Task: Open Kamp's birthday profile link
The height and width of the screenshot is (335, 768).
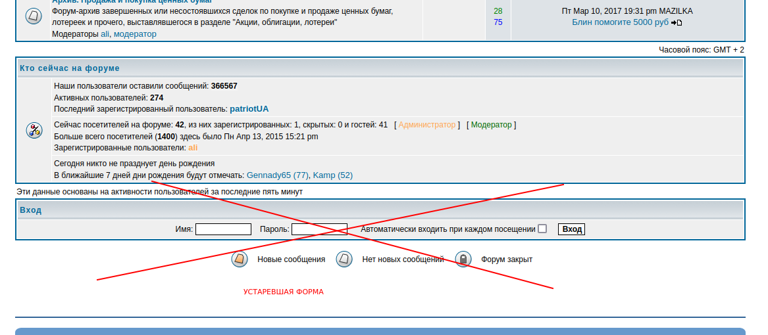Action: click(332, 175)
